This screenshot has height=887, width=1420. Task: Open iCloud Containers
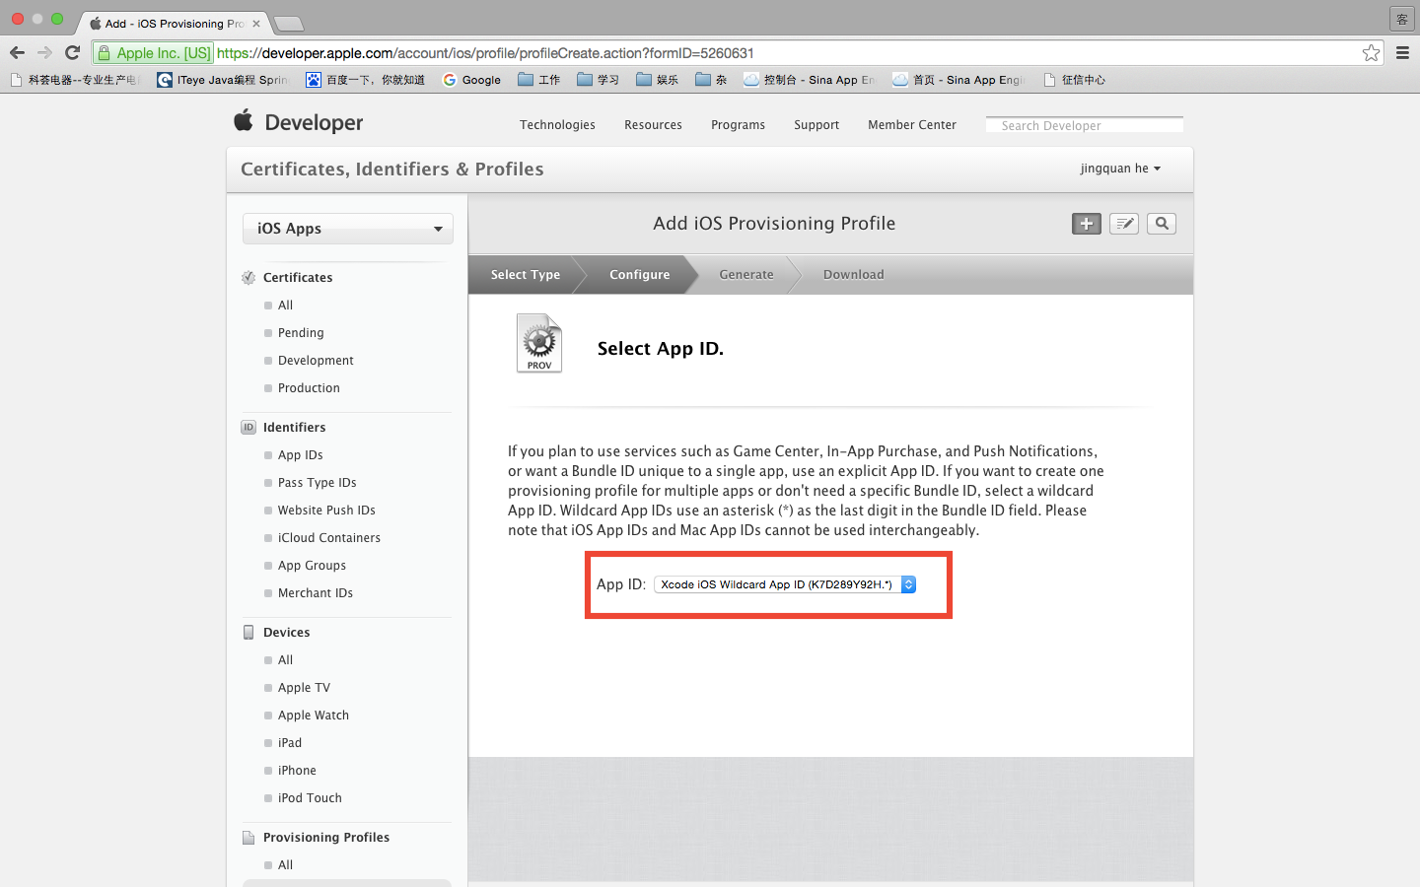point(329,538)
